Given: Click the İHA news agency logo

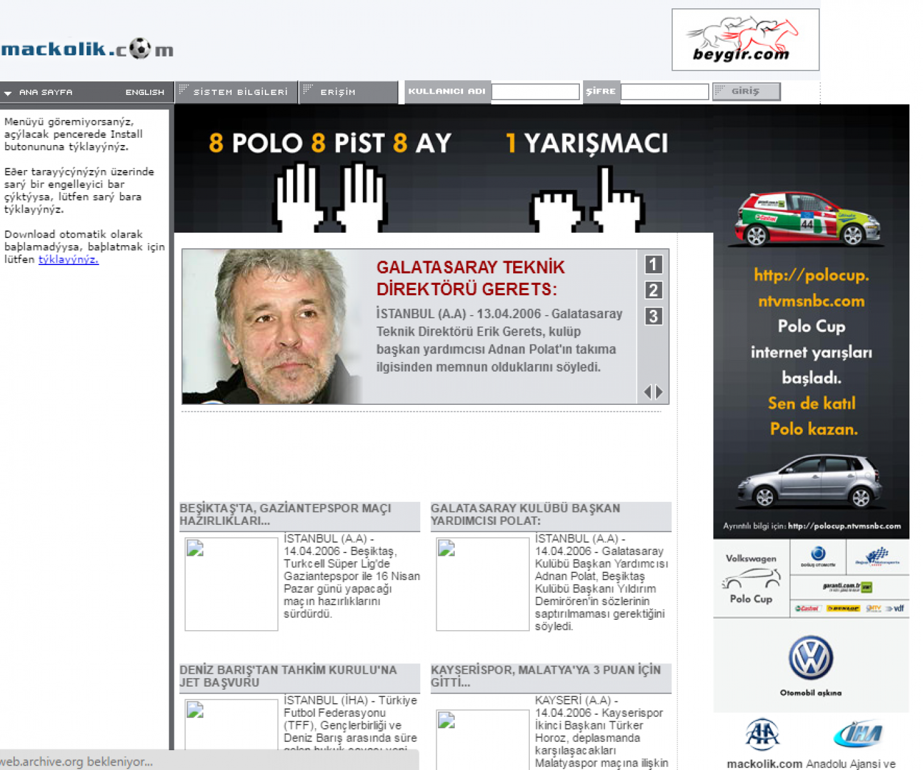Looking at the screenshot, I should 858,735.
